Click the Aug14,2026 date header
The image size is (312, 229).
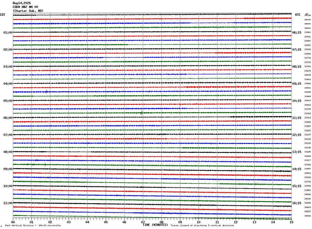click(22, 3)
